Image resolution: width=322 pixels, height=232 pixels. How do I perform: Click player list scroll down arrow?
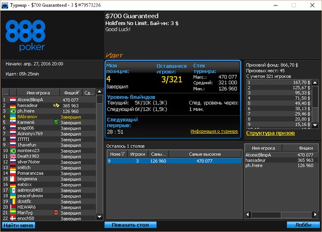coord(100,217)
